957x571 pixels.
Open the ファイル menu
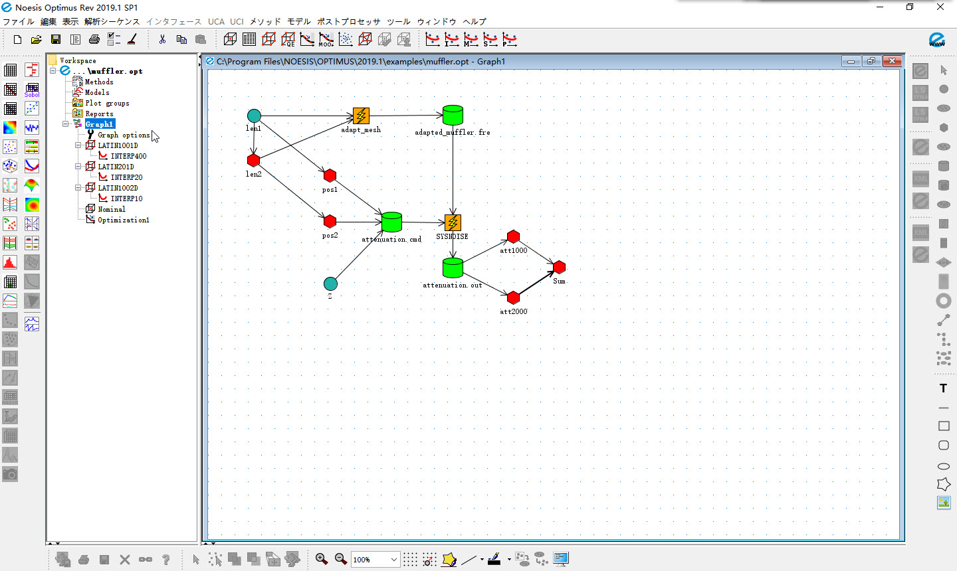19,21
